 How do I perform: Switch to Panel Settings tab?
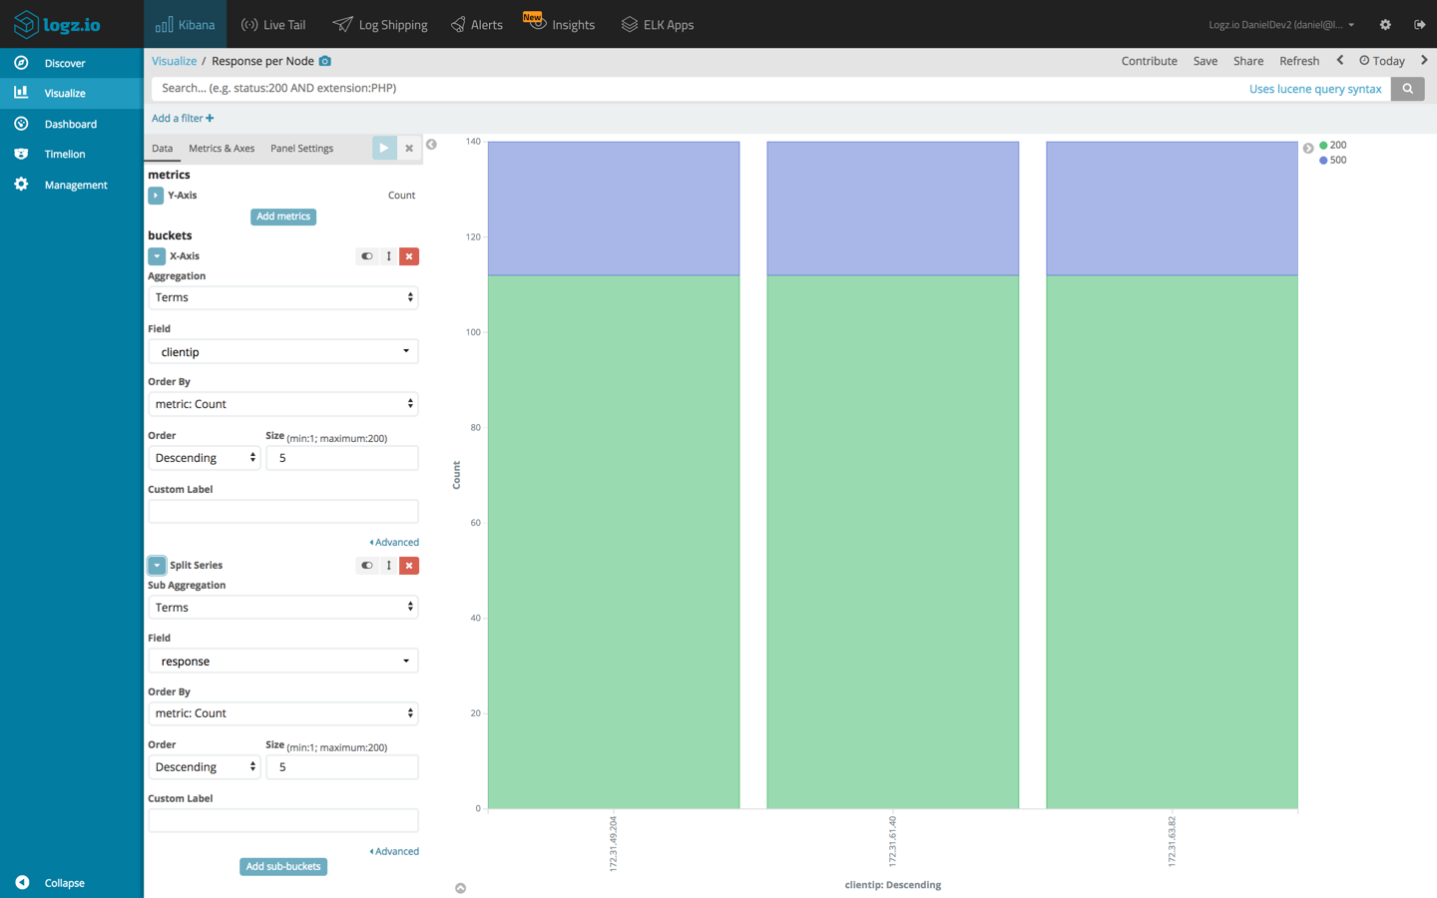click(x=302, y=149)
